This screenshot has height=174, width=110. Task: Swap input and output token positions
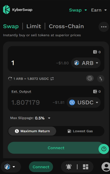coord(101,79)
